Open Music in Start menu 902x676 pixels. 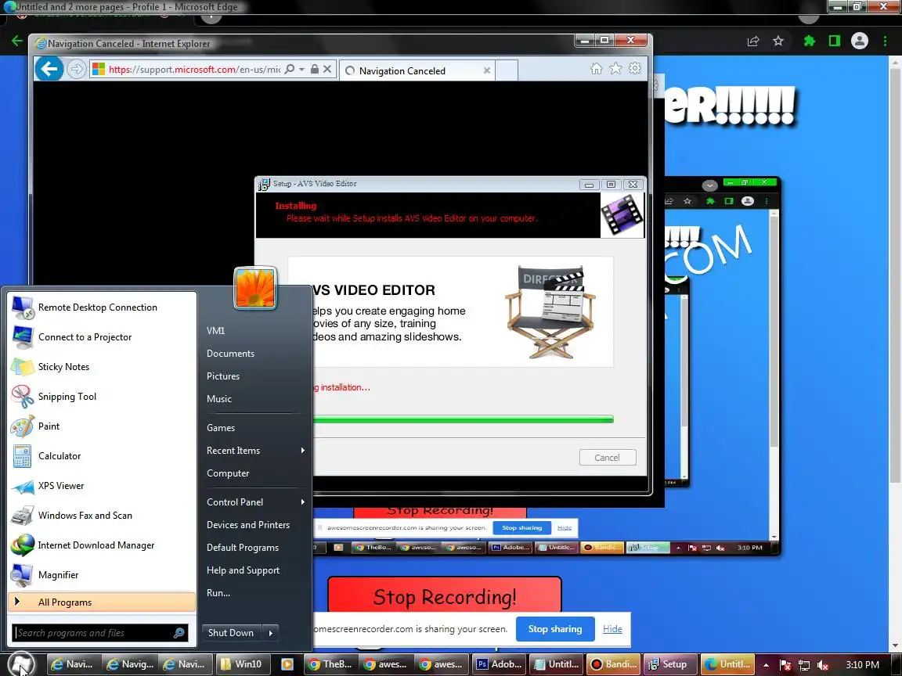219,399
